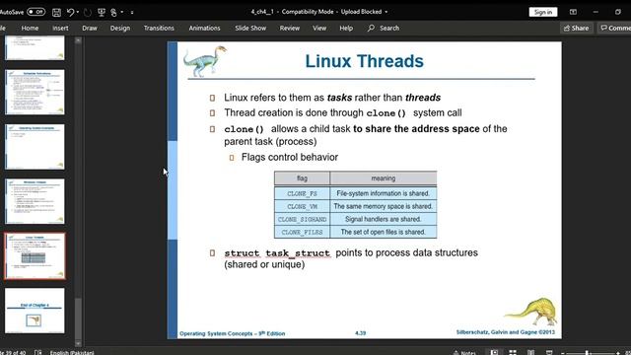
Task: Click the Search box in ribbon
Action: [x=384, y=28]
